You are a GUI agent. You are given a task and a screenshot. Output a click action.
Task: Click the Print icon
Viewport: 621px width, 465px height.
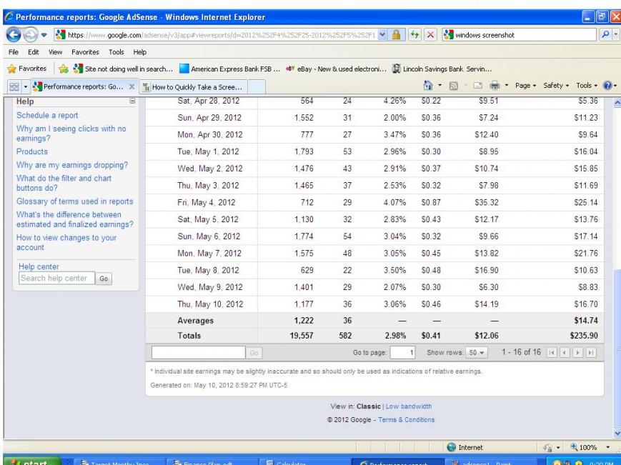(x=495, y=86)
